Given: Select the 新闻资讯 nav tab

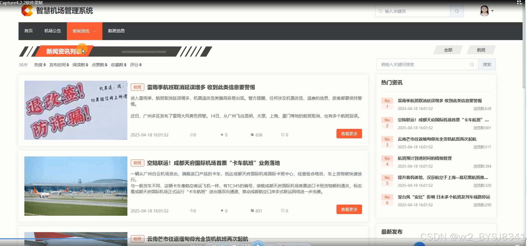Looking at the screenshot, I should 81,31.
